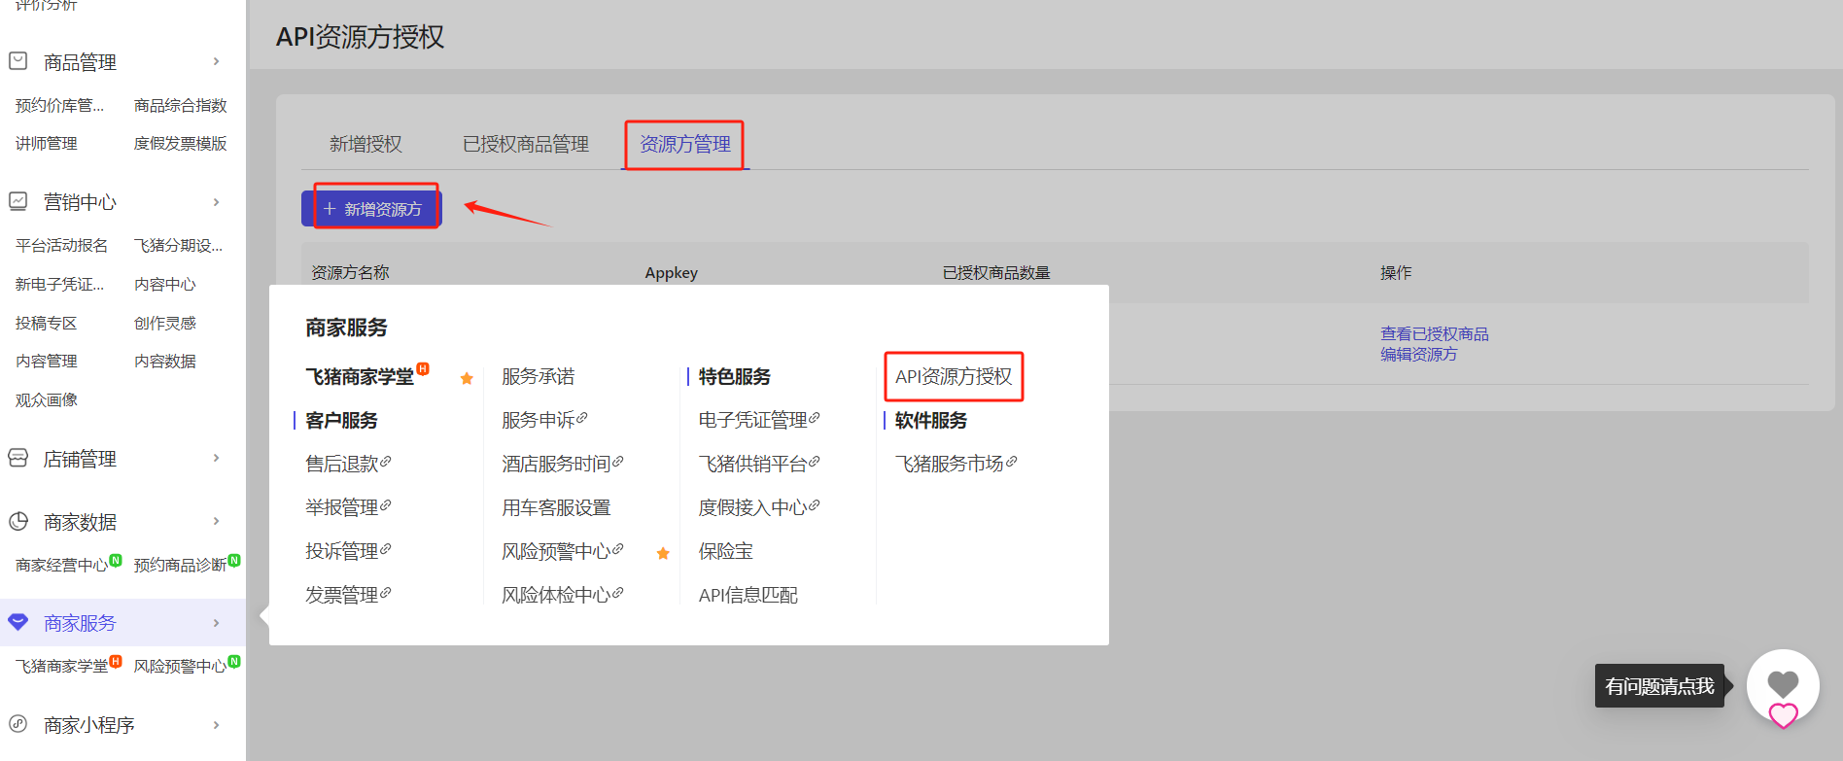Switch to the 已授权商品管理 tab
The image size is (1843, 761).
tap(526, 144)
